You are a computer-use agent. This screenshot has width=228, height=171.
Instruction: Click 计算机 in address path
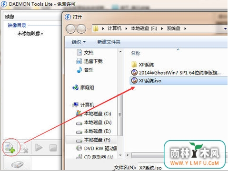114,28
